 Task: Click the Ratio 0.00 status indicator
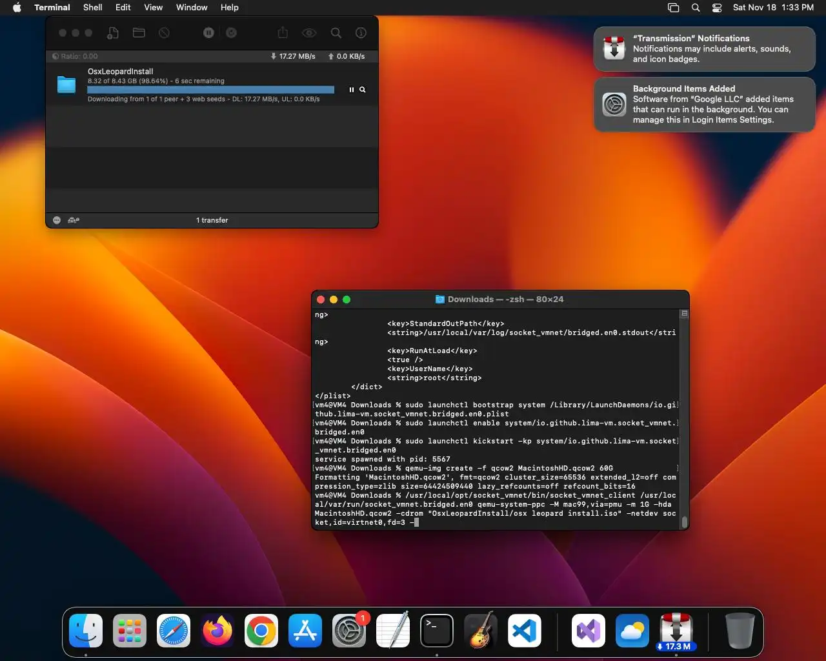(x=75, y=56)
